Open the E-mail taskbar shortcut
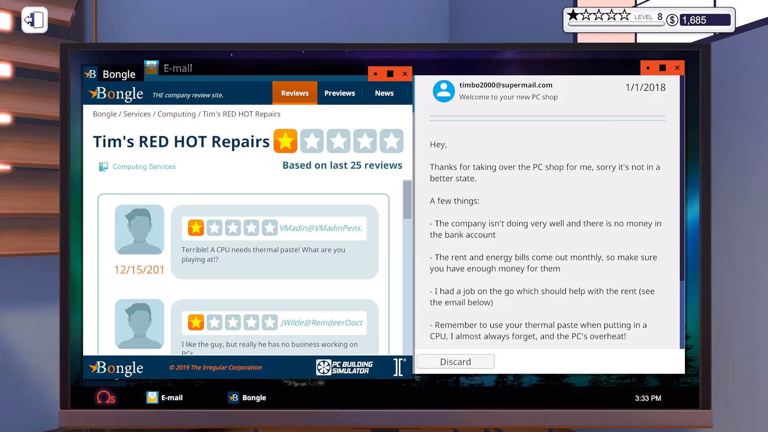 click(164, 398)
